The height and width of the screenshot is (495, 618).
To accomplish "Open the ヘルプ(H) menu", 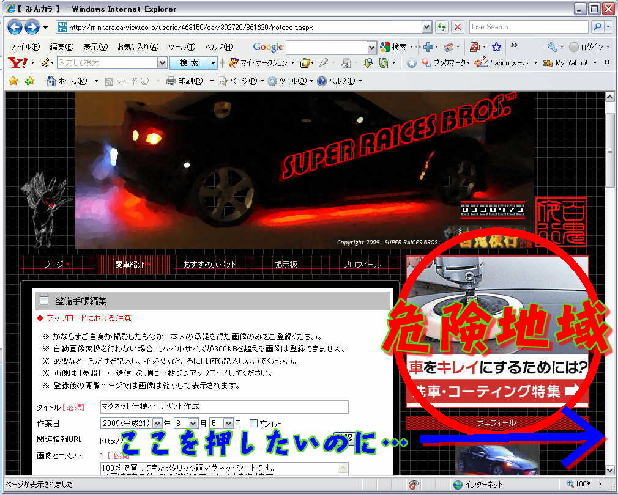I will coord(218,47).
